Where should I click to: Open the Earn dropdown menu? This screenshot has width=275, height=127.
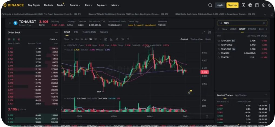89,5
